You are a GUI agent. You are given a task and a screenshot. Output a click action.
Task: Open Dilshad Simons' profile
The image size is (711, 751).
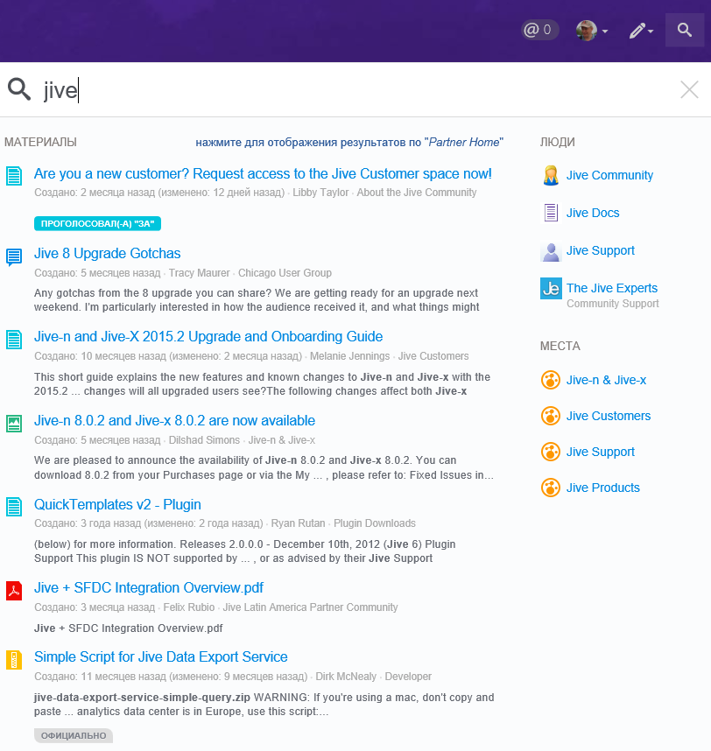coord(204,440)
